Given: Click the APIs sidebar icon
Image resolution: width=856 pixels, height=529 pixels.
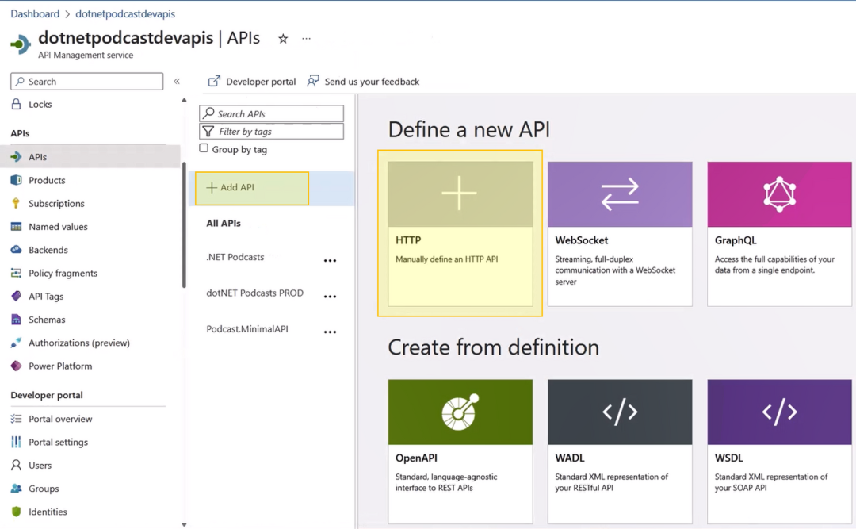Looking at the screenshot, I should pos(17,157).
